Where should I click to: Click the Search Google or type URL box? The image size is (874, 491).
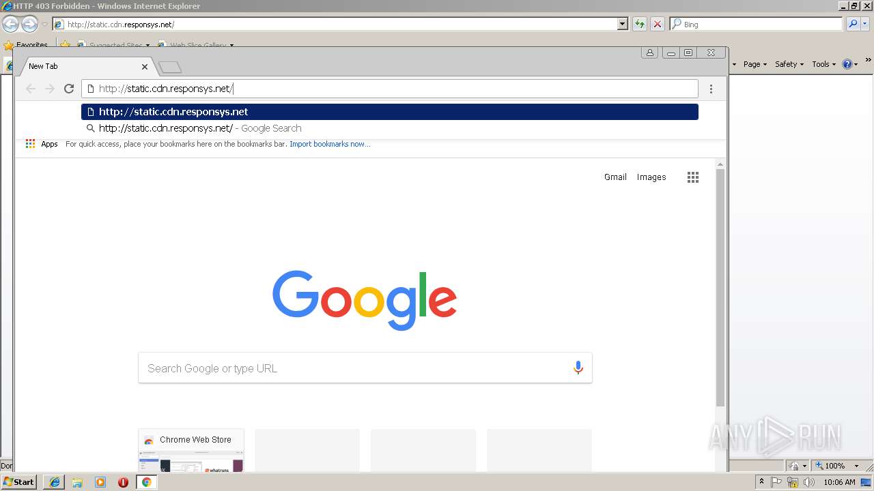coord(365,368)
